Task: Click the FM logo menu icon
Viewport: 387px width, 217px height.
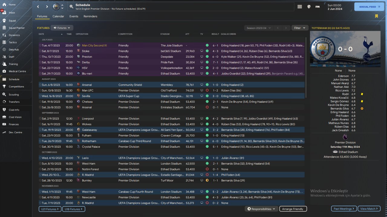Action: click(317, 7)
